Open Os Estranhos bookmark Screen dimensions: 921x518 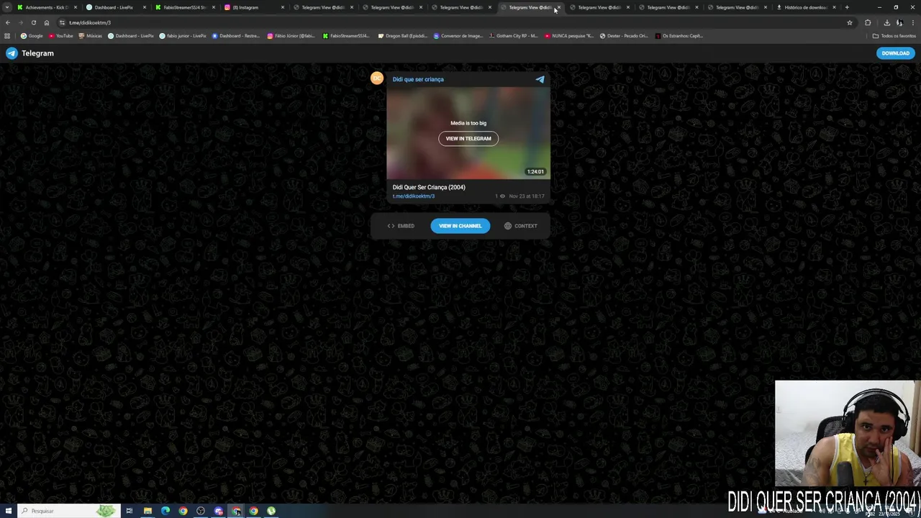679,35
